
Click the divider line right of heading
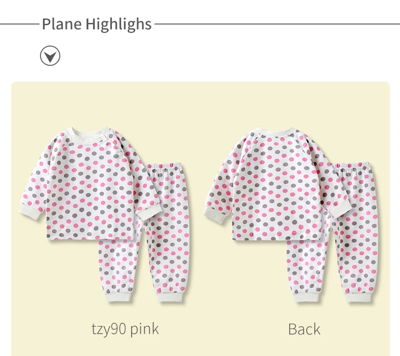coord(277,24)
